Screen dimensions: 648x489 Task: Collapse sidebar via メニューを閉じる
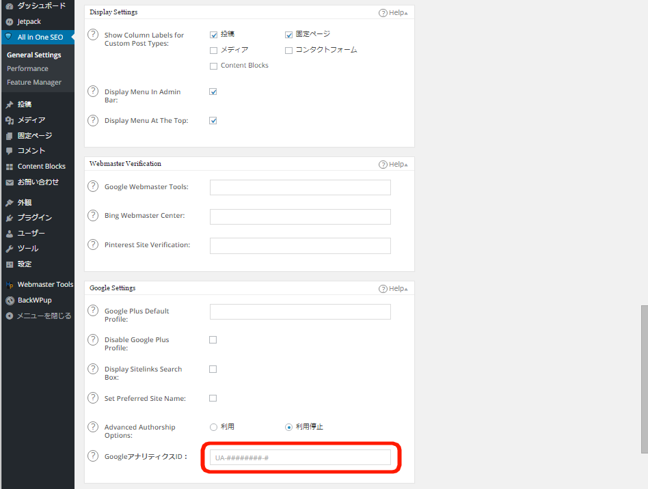[x=44, y=316]
